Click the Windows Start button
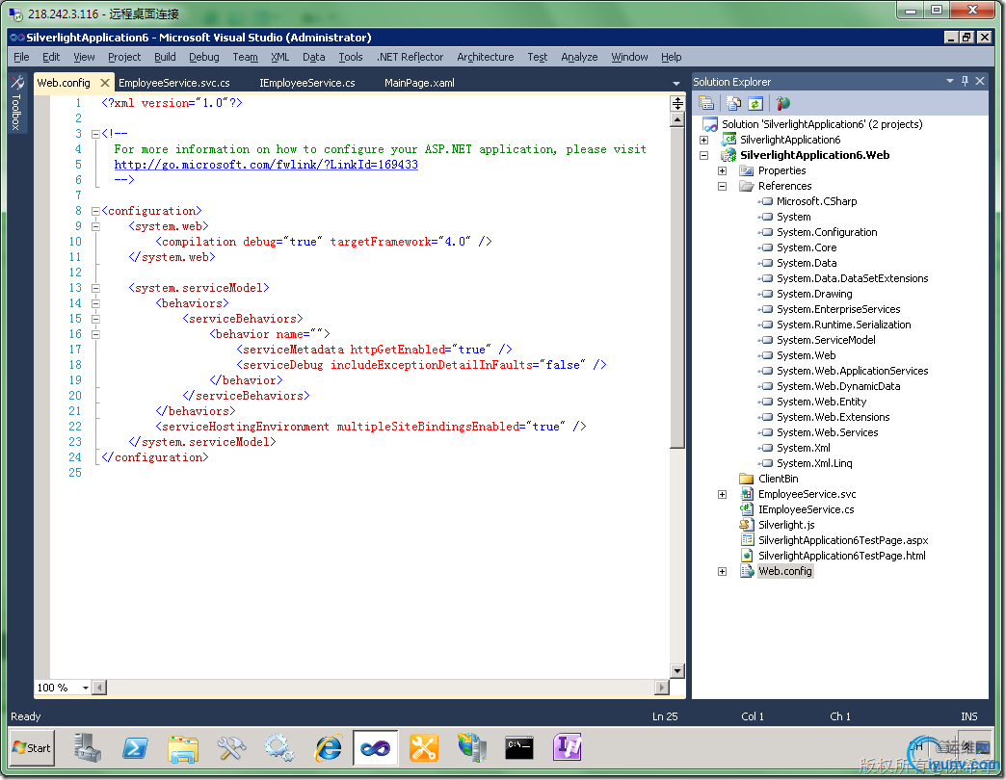This screenshot has width=1006, height=780. pos(32,747)
